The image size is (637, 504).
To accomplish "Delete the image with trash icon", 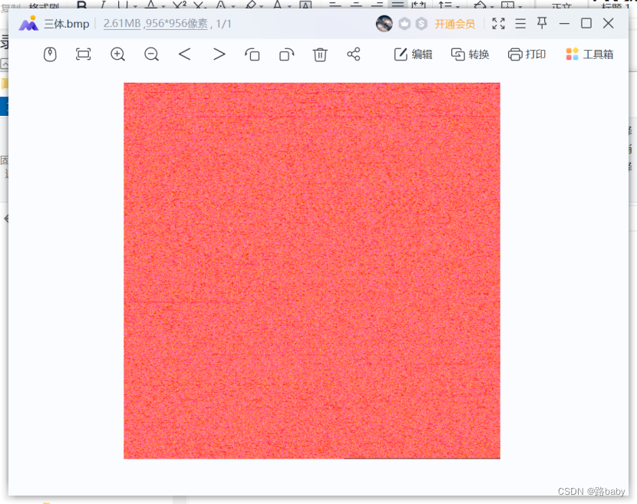I will 320,54.
